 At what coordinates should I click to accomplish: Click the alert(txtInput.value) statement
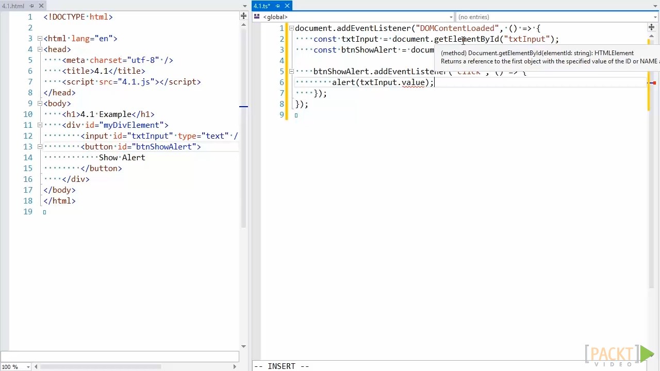(383, 82)
